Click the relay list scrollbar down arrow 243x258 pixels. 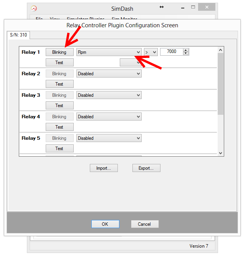(x=220, y=153)
